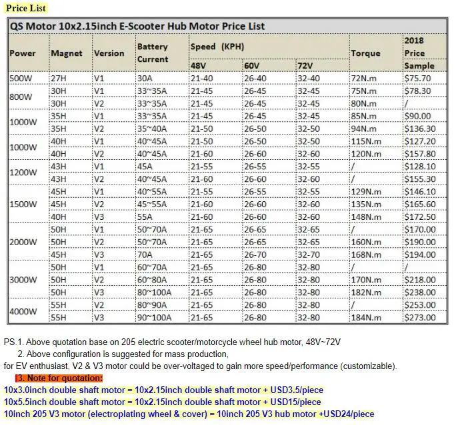
Task: Click the '$128.10' price cell
Action: [x=420, y=167]
